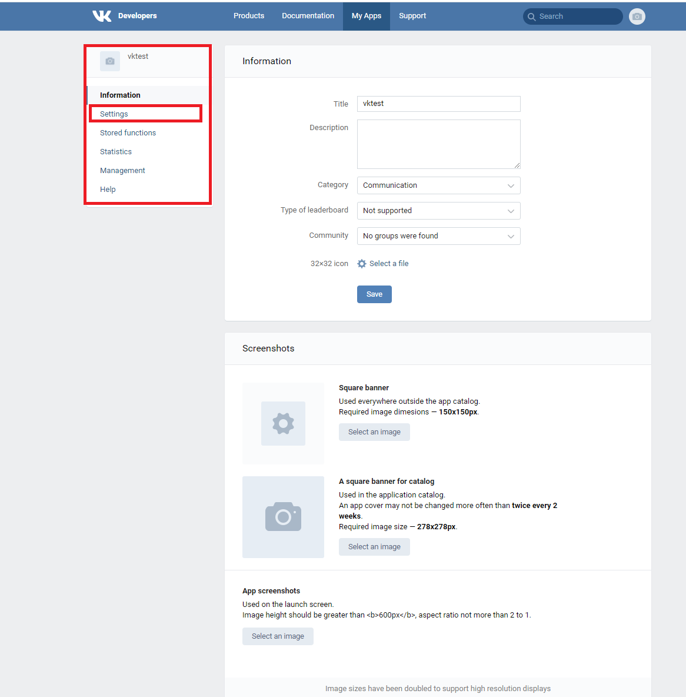
Task: Open the Statistics sidebar item
Action: click(x=116, y=152)
